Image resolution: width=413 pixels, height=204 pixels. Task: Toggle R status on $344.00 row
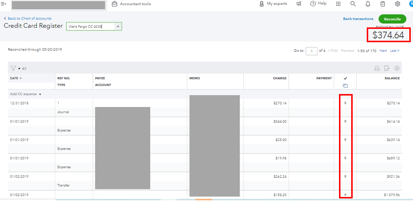click(345, 122)
